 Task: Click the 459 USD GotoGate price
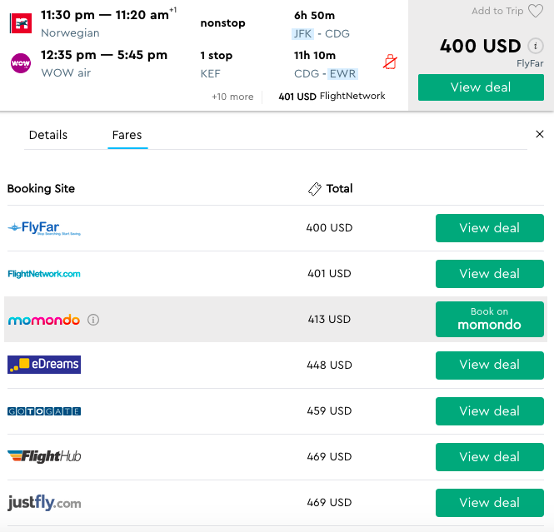(329, 411)
